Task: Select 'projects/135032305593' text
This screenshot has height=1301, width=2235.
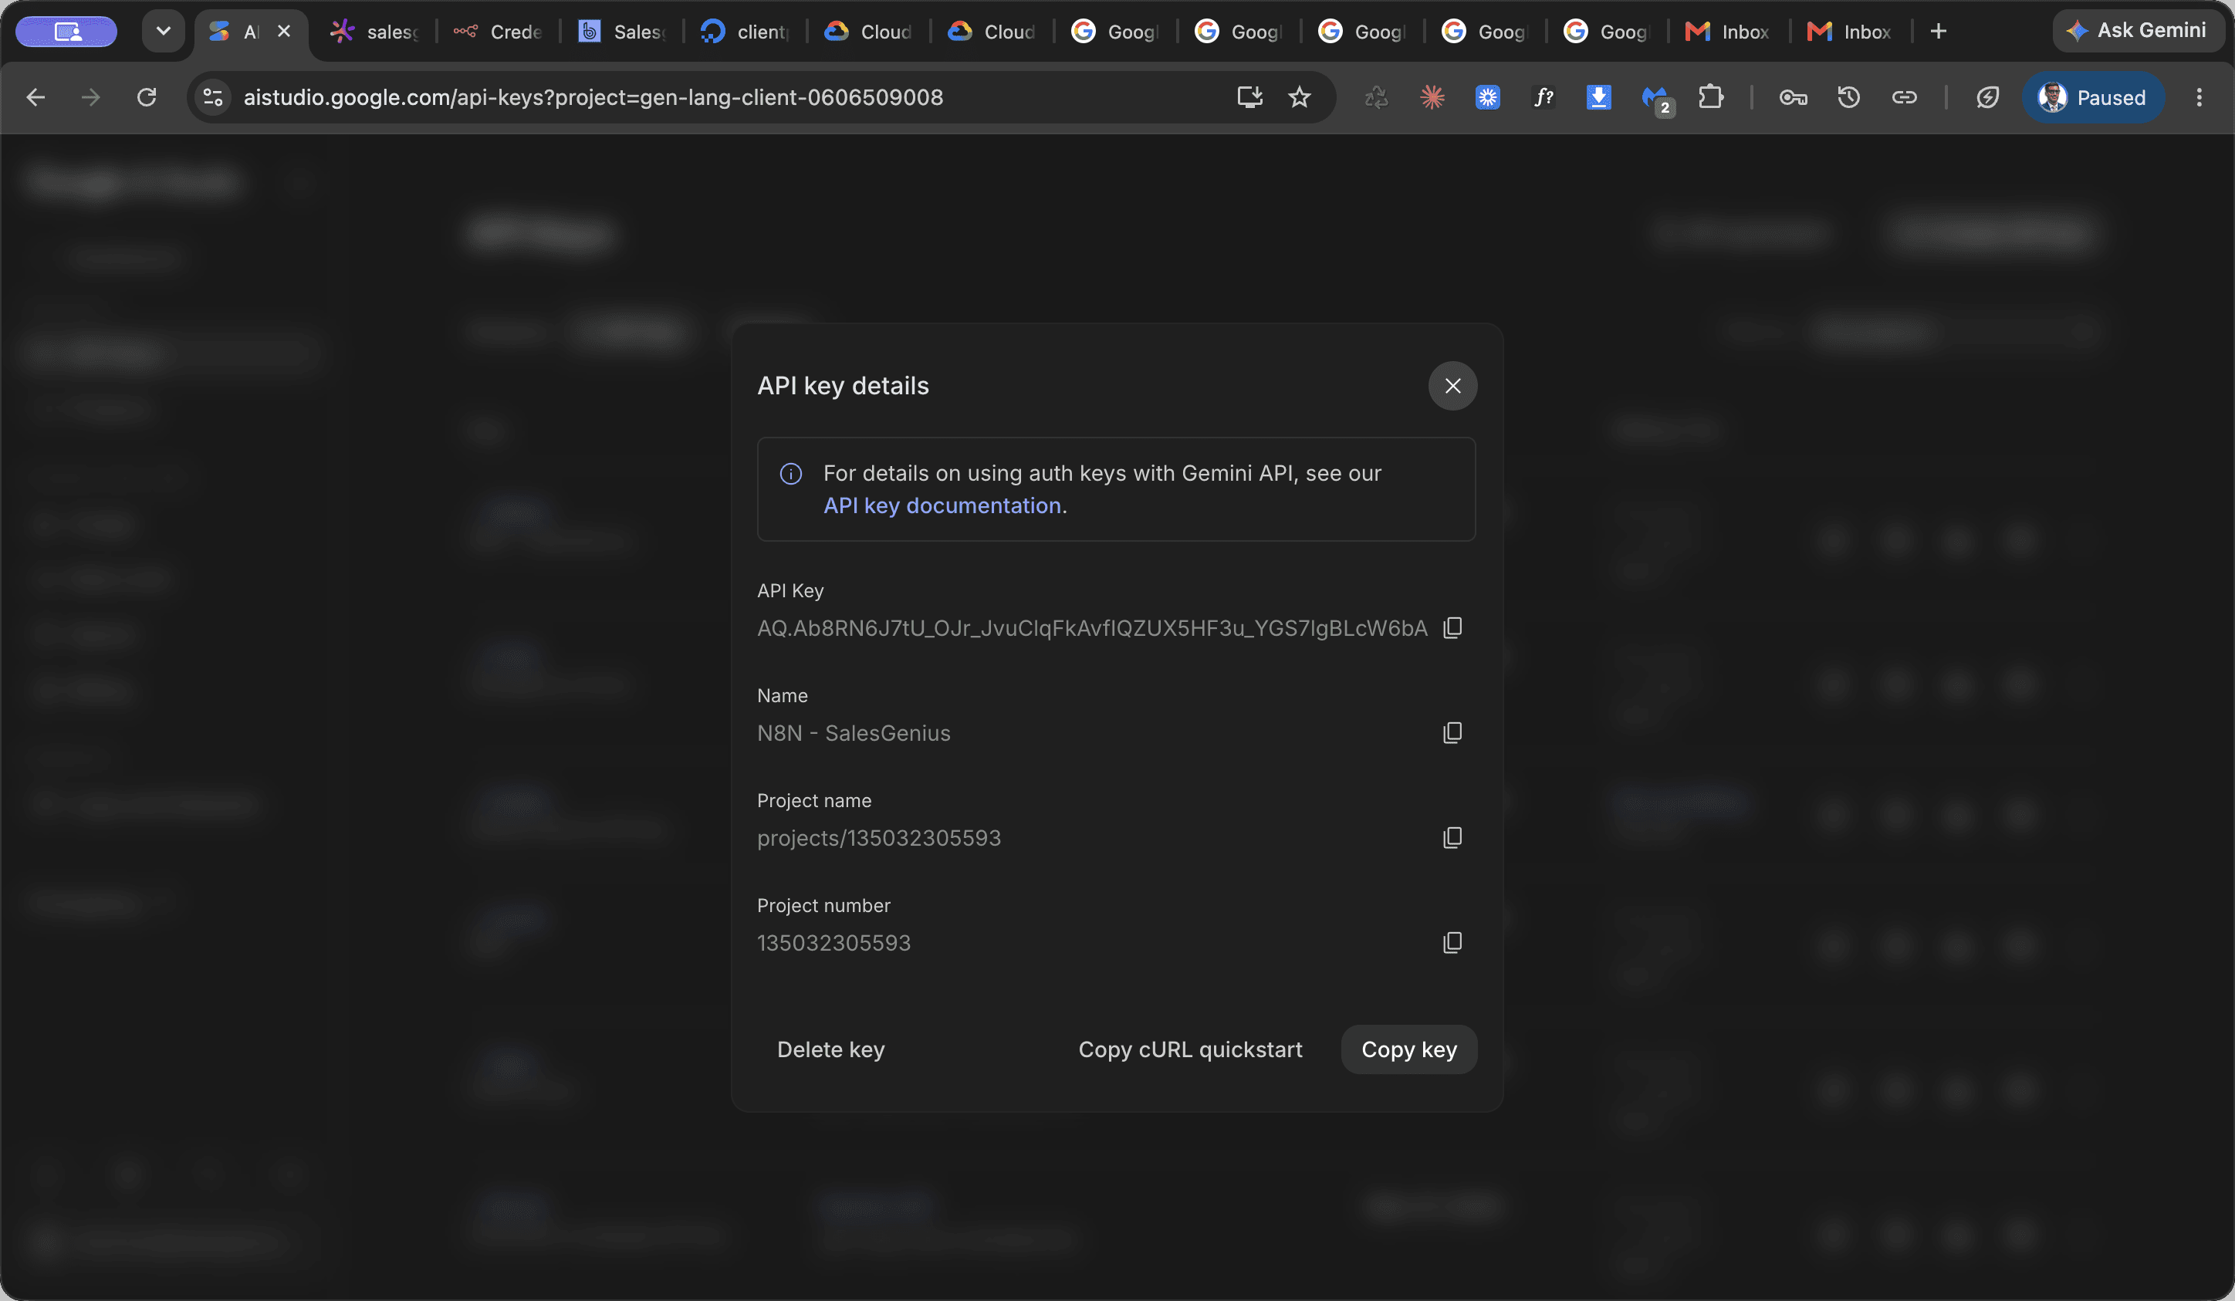Action: 878,838
